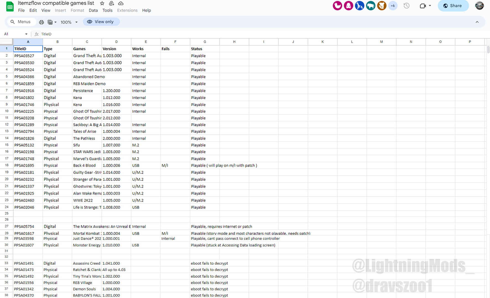Open the View menu
This screenshot has height=298, width=490.
[46, 10]
